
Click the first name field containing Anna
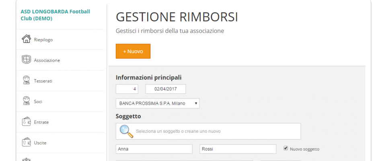click(154, 149)
